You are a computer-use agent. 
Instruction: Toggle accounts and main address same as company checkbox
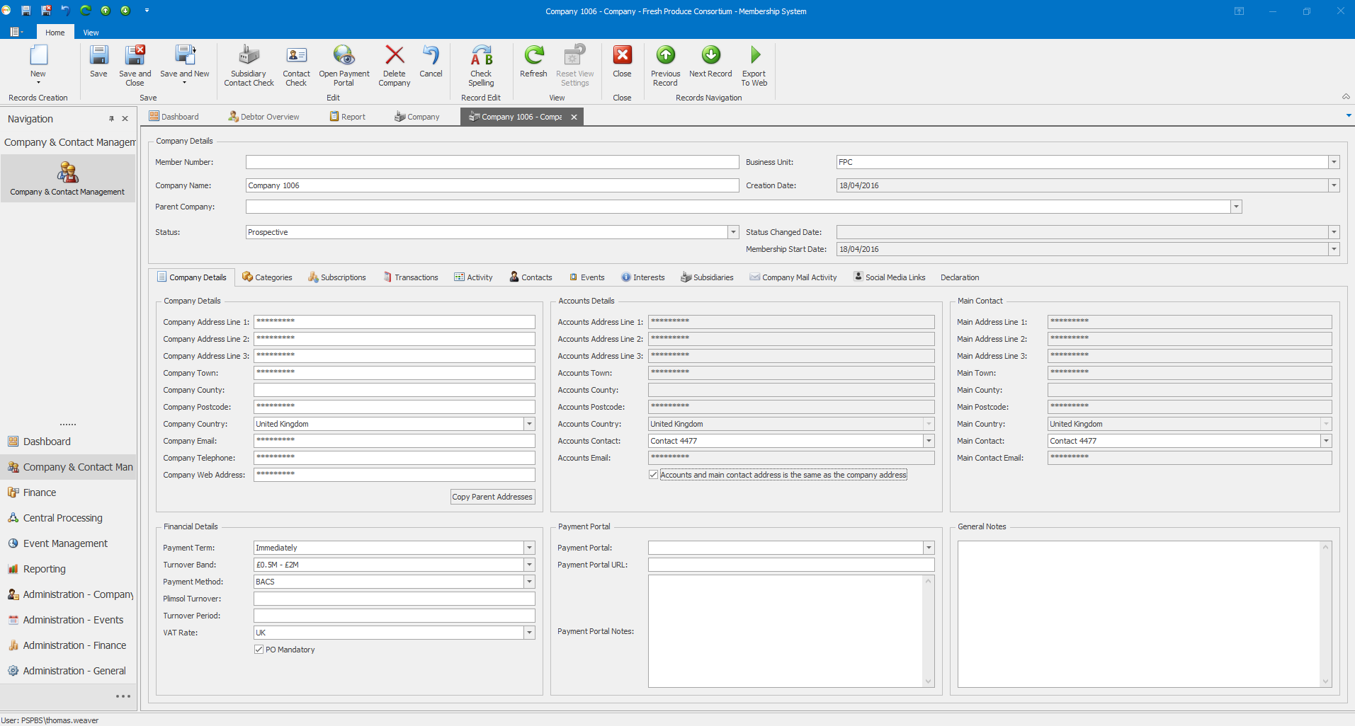click(x=653, y=475)
